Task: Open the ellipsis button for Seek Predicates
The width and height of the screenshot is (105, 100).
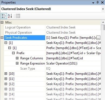Action: [98, 38]
